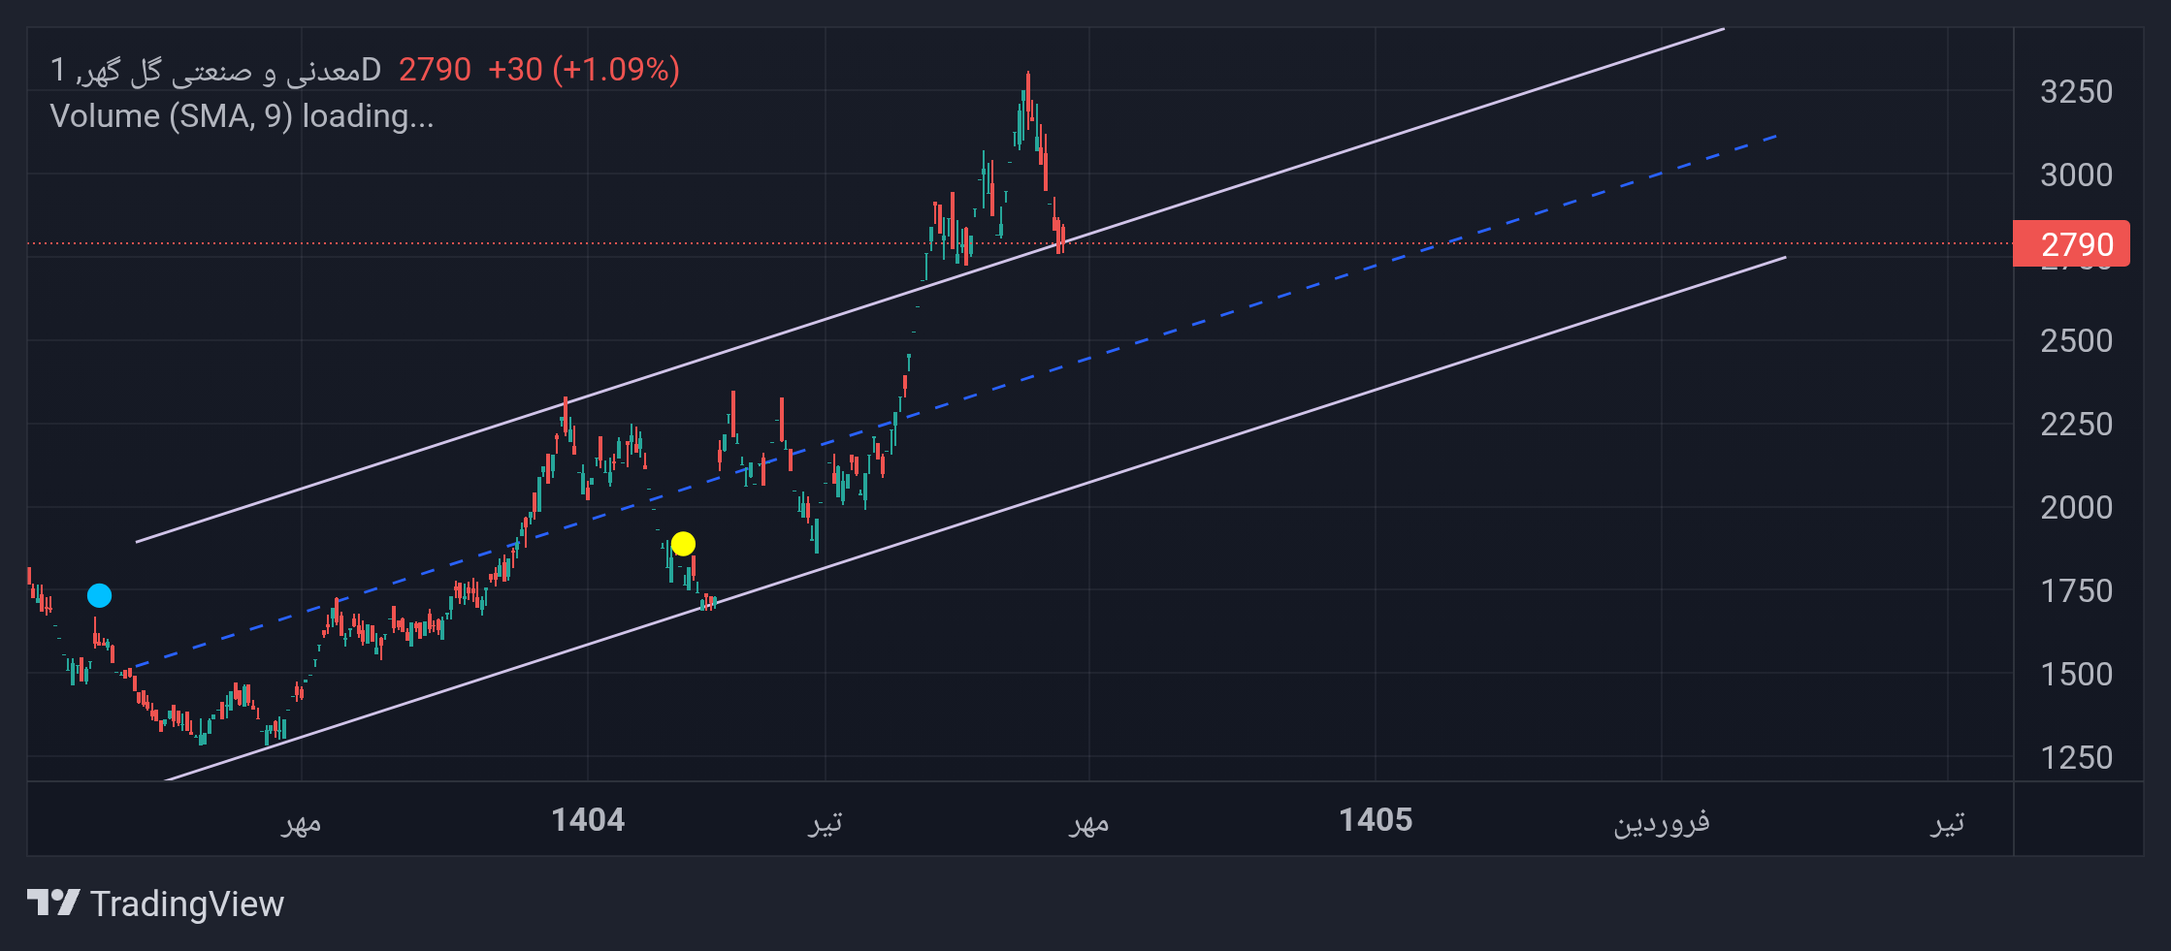Select the dashed blue channel midline
Screen dimensions: 2171x951
(x=951, y=401)
